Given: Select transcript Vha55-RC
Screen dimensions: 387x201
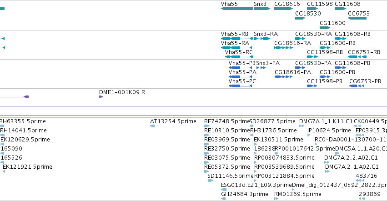Looking at the screenshot, I should 239,57.
